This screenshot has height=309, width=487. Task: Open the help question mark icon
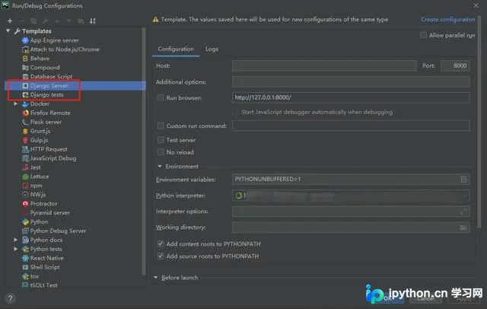10,298
